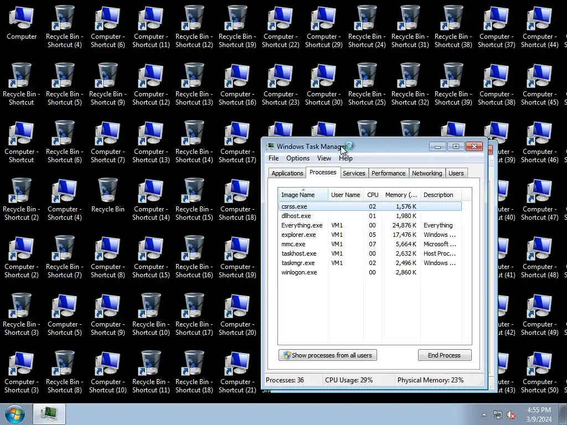Open the network tray icon
Screen dimensions: 567x425
pyautogui.click(x=498, y=414)
